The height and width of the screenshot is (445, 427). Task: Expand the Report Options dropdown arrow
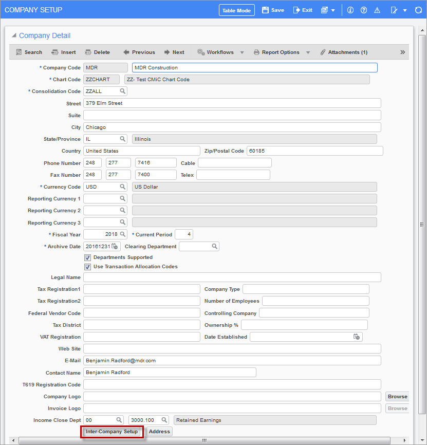[x=308, y=52]
